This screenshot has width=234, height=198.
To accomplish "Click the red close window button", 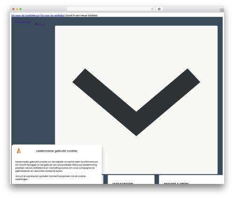I will [14, 9].
